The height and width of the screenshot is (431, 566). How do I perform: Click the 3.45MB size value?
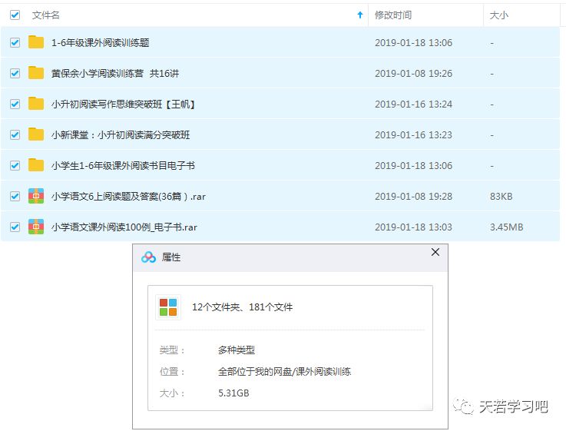point(506,227)
